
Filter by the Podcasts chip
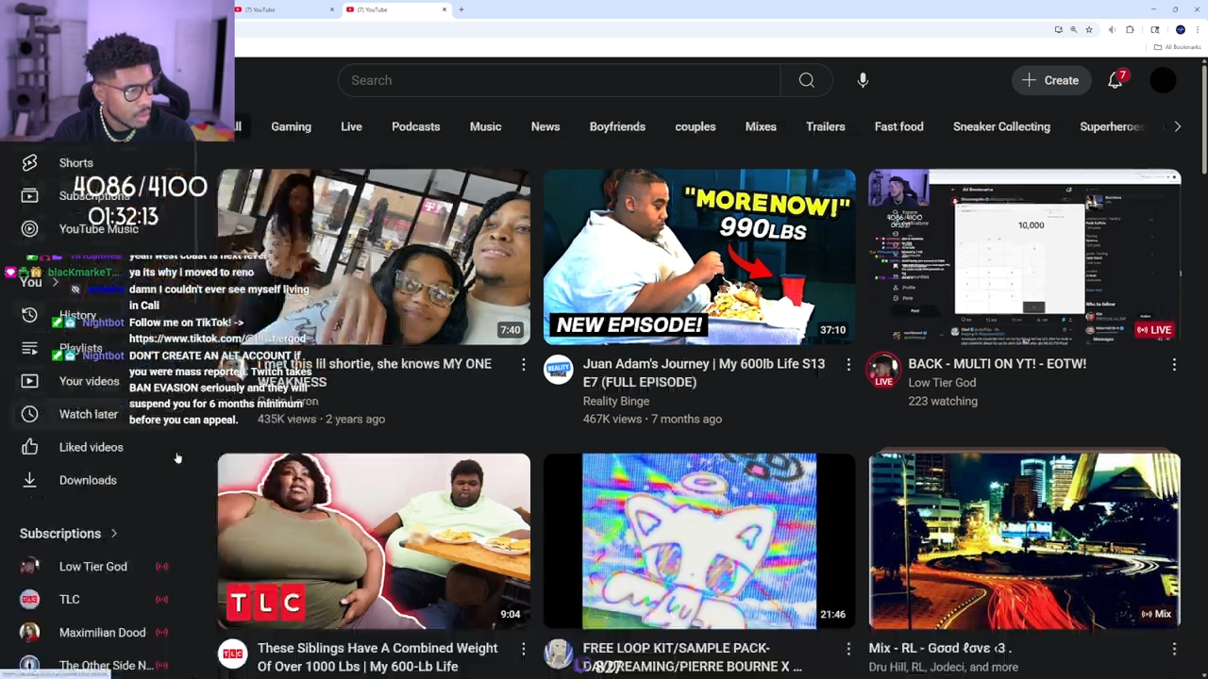coord(416,126)
